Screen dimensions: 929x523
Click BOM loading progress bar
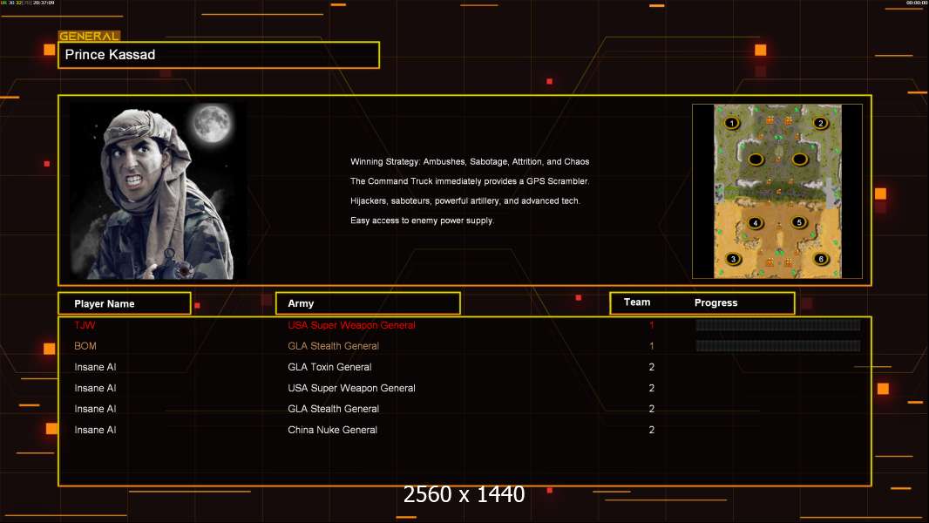tap(778, 345)
